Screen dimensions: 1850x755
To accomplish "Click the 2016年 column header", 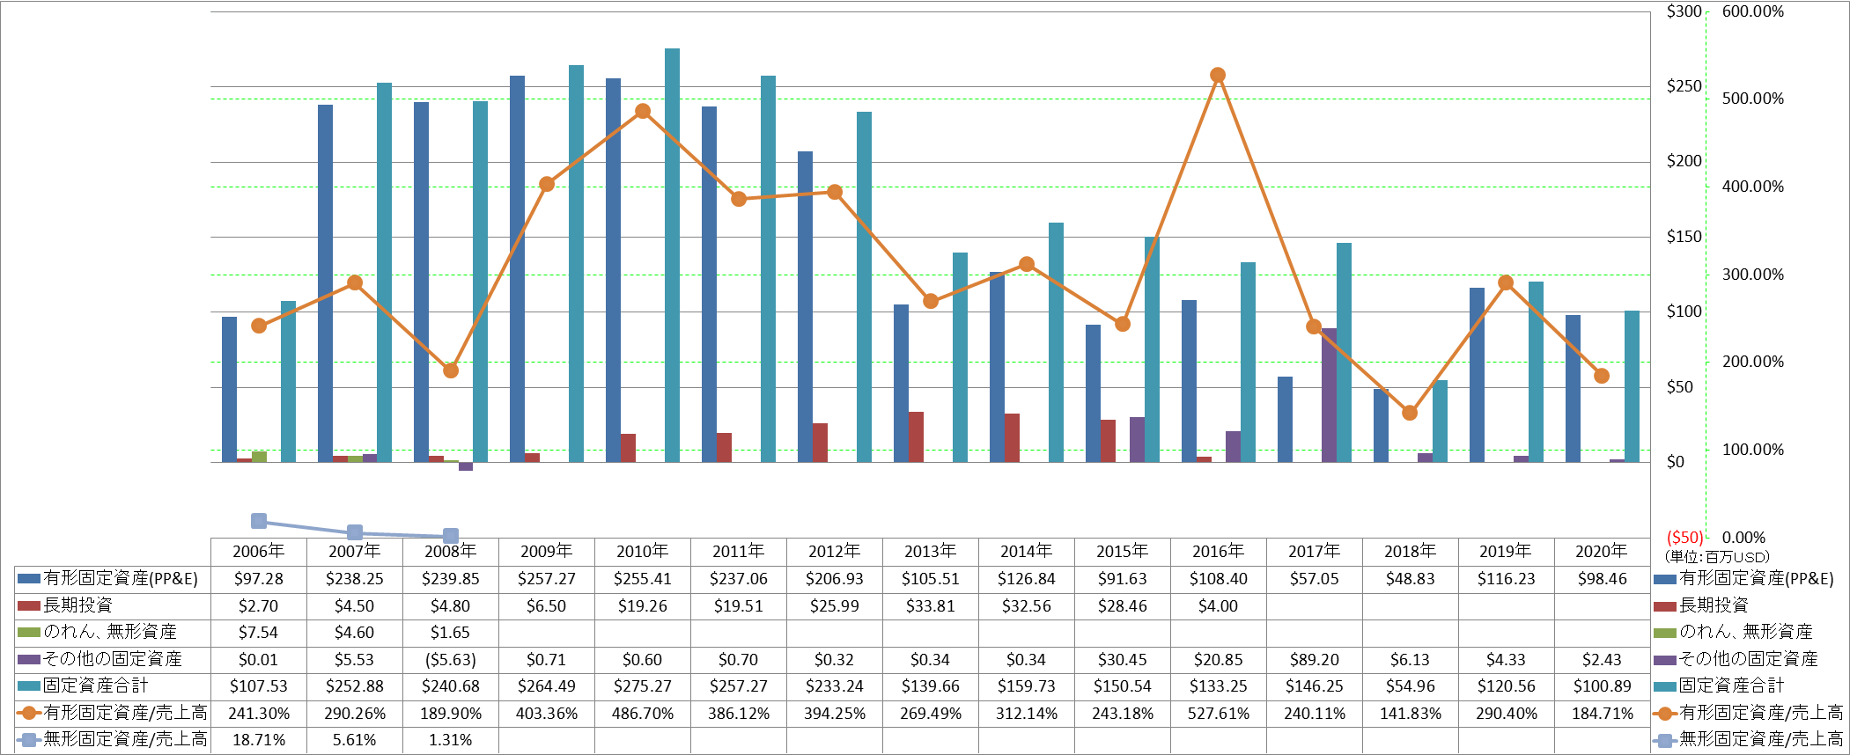I will [1218, 552].
